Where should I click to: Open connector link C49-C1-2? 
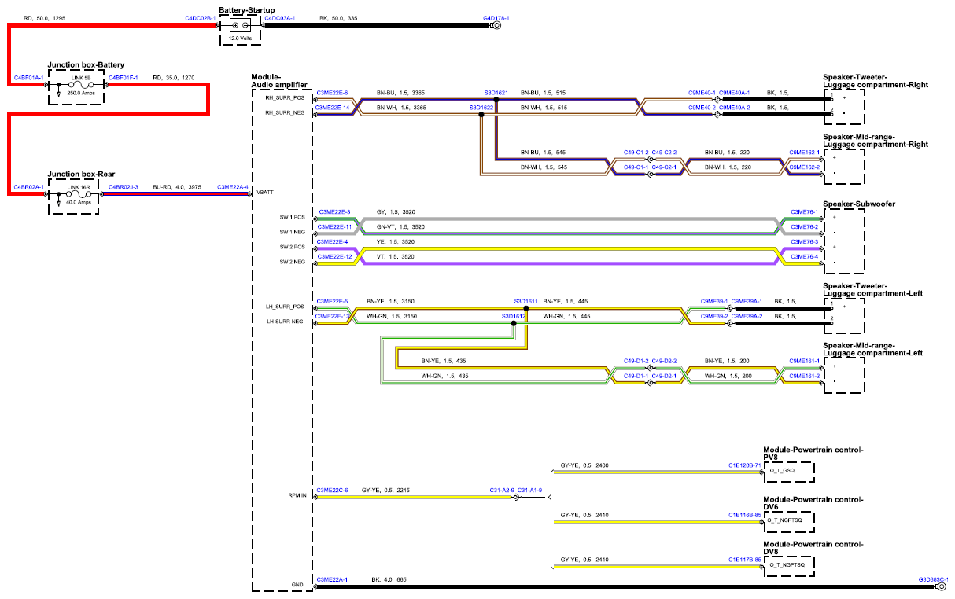636,152
